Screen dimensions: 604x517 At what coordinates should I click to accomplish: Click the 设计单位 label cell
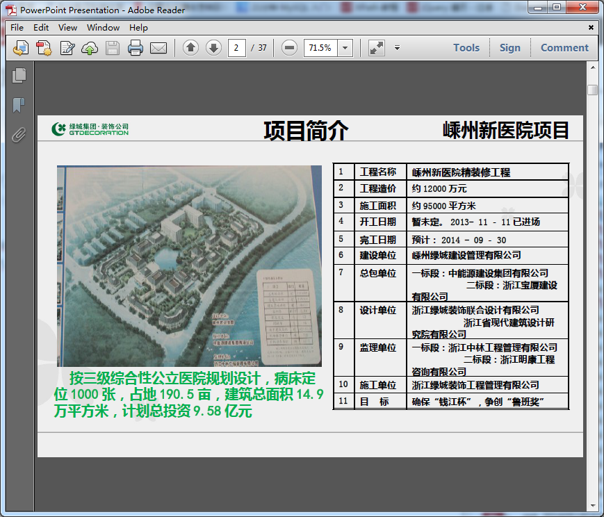381,320
